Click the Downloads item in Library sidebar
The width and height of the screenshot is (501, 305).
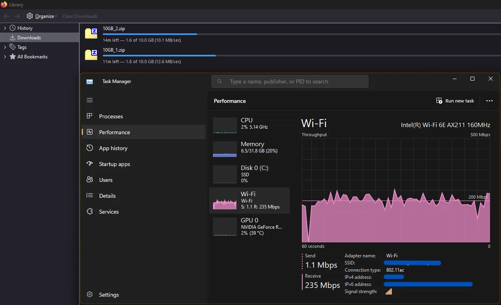pyautogui.click(x=29, y=37)
